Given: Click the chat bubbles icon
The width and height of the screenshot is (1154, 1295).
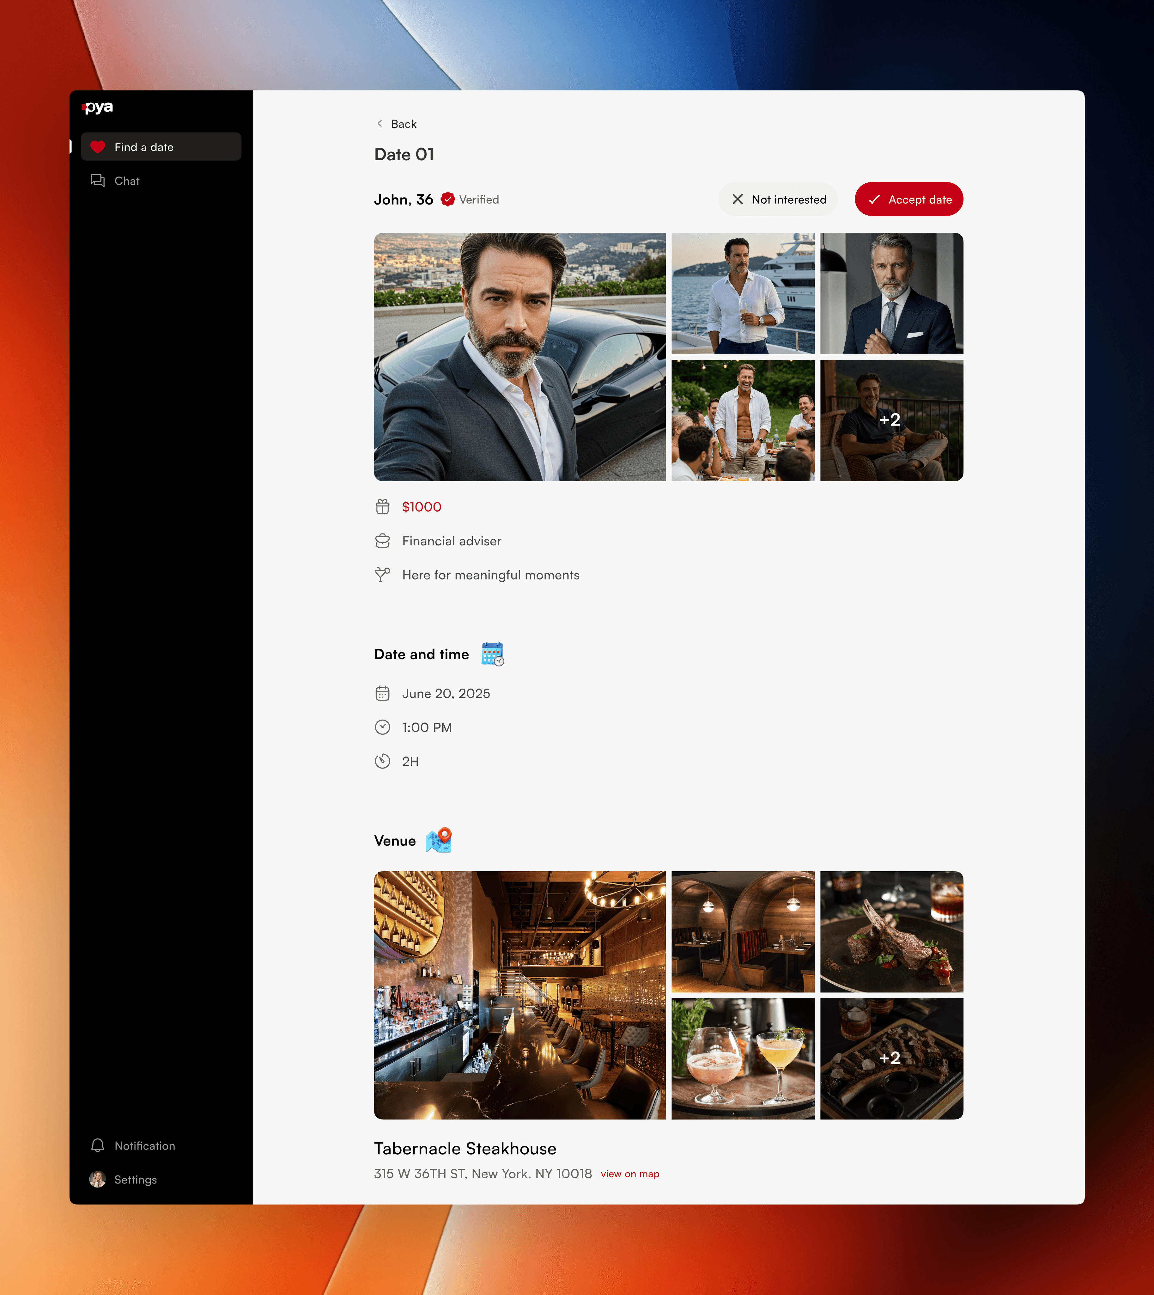Looking at the screenshot, I should pyautogui.click(x=98, y=181).
